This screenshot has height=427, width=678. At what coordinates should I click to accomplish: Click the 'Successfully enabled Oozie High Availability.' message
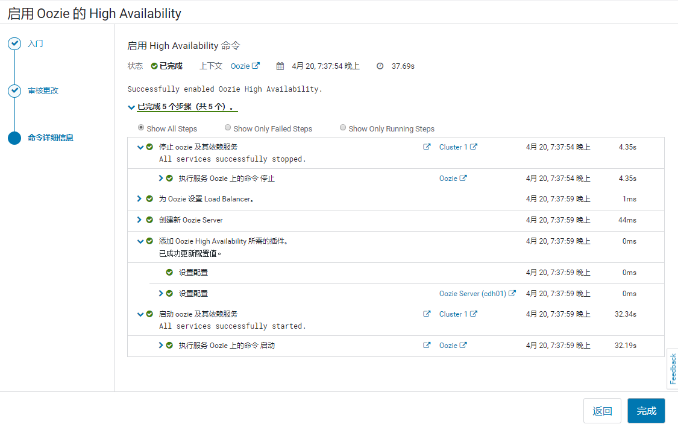tap(225, 89)
